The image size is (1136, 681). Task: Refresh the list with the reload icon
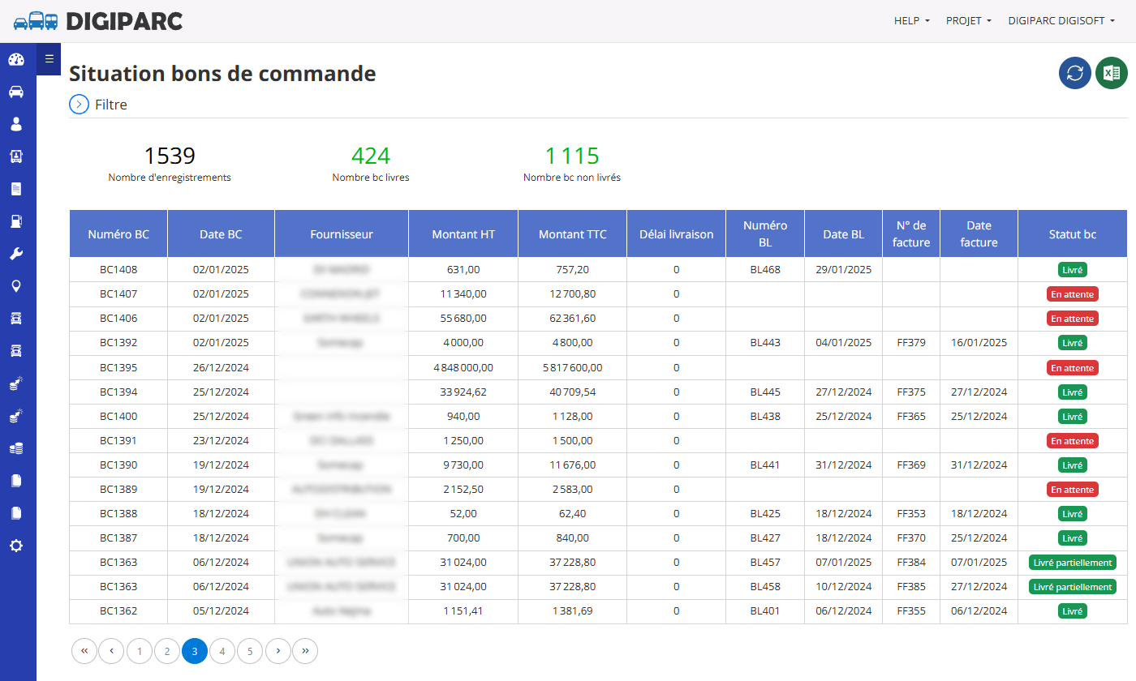(x=1075, y=73)
